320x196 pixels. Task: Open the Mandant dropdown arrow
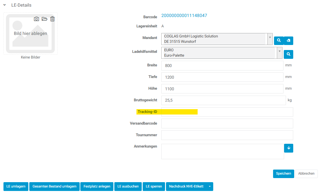tap(270, 39)
